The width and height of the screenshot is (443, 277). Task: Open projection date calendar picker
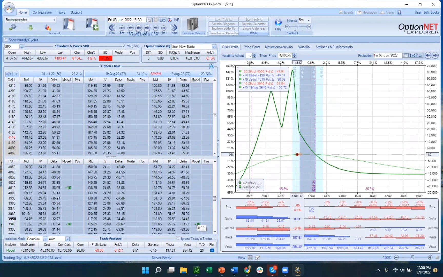pyautogui.click(x=405, y=55)
